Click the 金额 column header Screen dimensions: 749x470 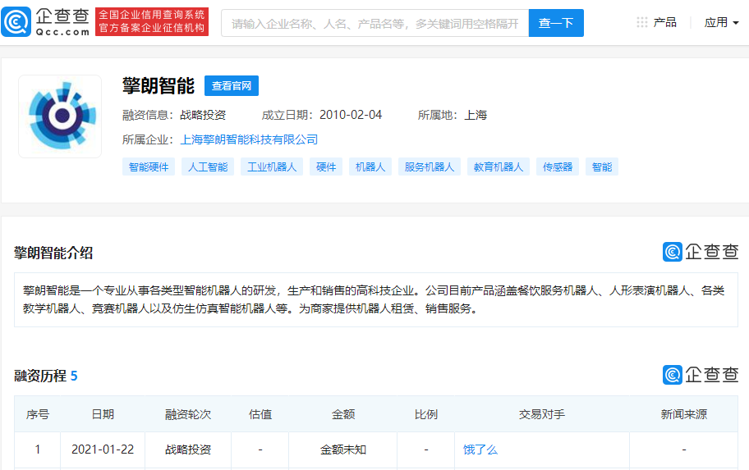(x=343, y=414)
